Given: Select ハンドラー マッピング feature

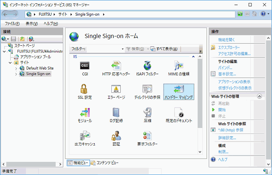Looking at the screenshot, I should 178,92.
